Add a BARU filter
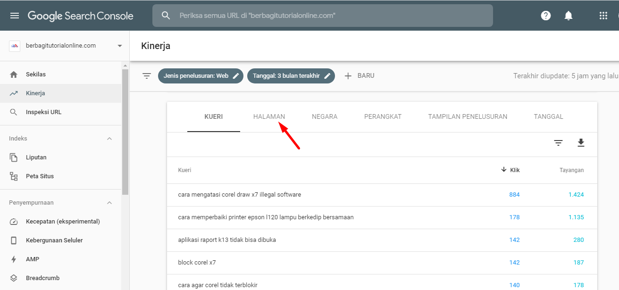Screen dimensions: 619x290 [x=360, y=75]
